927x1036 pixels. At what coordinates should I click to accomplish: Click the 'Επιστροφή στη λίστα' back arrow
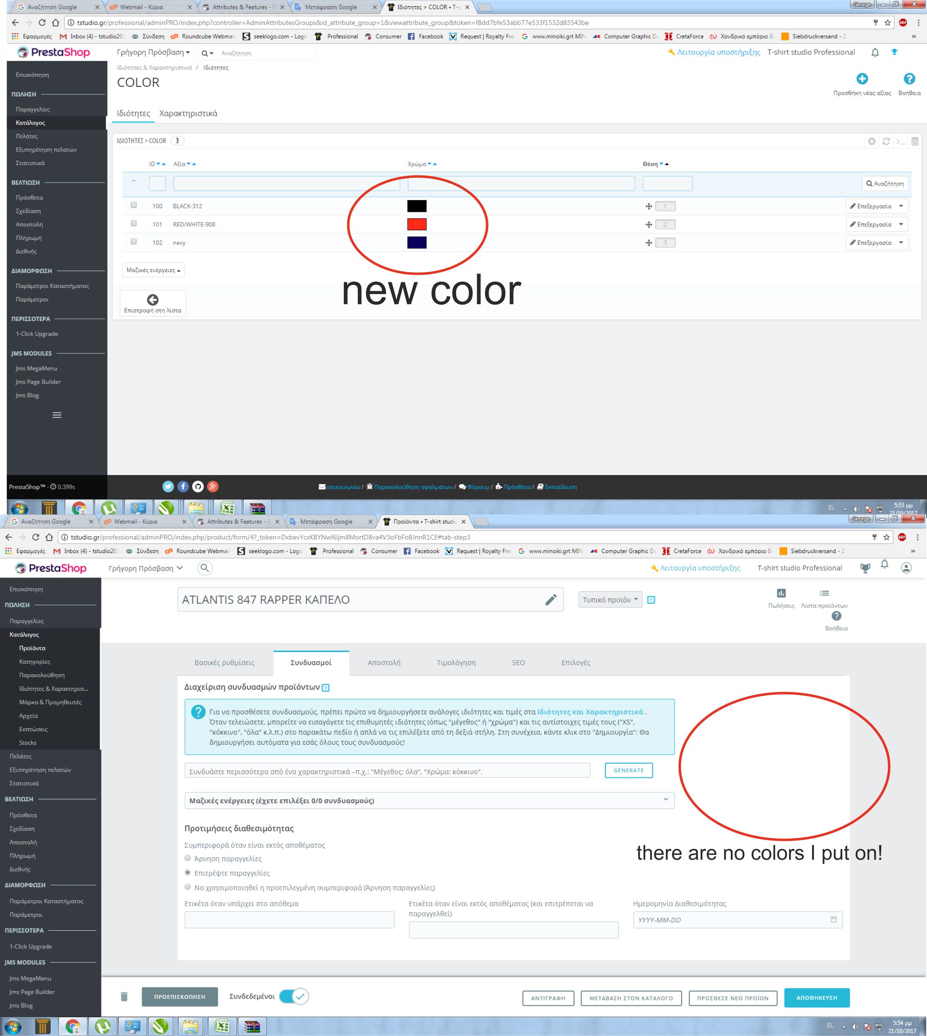pyautogui.click(x=152, y=300)
